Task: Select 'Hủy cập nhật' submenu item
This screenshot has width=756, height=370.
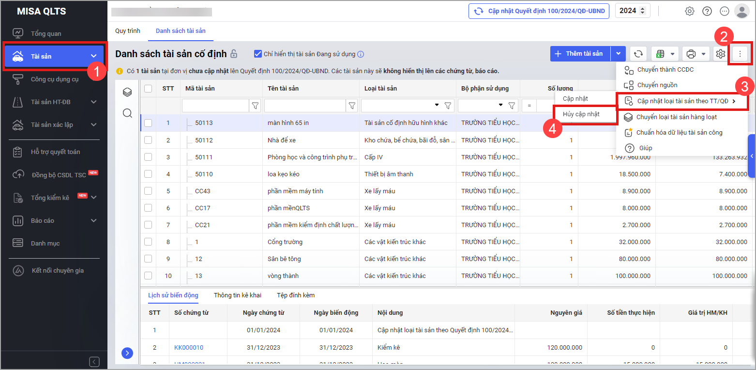Action: (x=581, y=114)
